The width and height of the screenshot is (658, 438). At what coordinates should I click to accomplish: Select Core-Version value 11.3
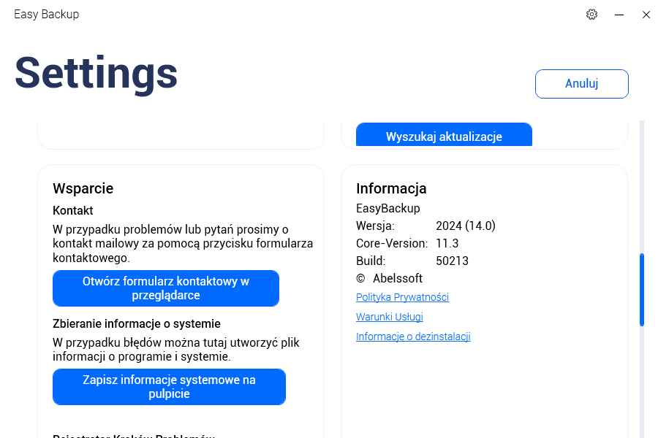[x=447, y=244]
